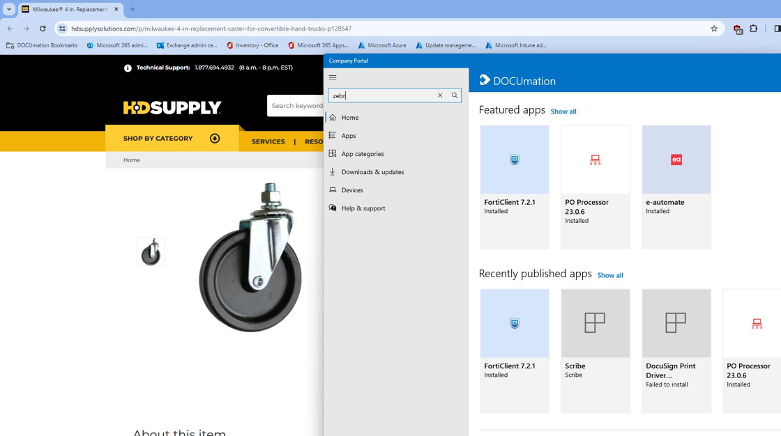
Task: Open a new Chrome tab
Action: (132, 9)
